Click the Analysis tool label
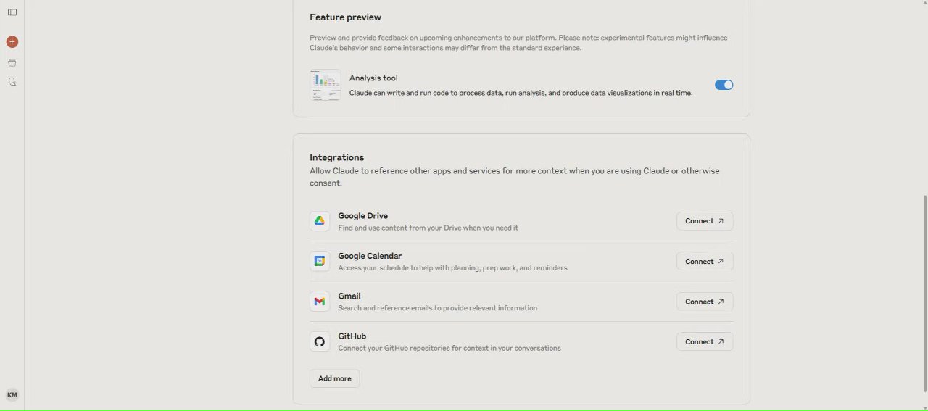Image resolution: width=928 pixels, height=411 pixels. coord(373,78)
